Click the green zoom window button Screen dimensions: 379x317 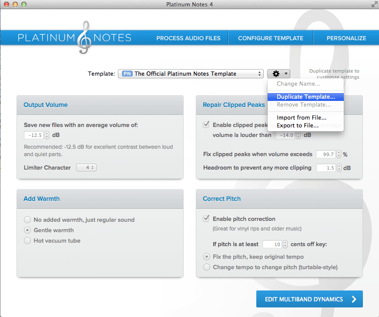24,4
